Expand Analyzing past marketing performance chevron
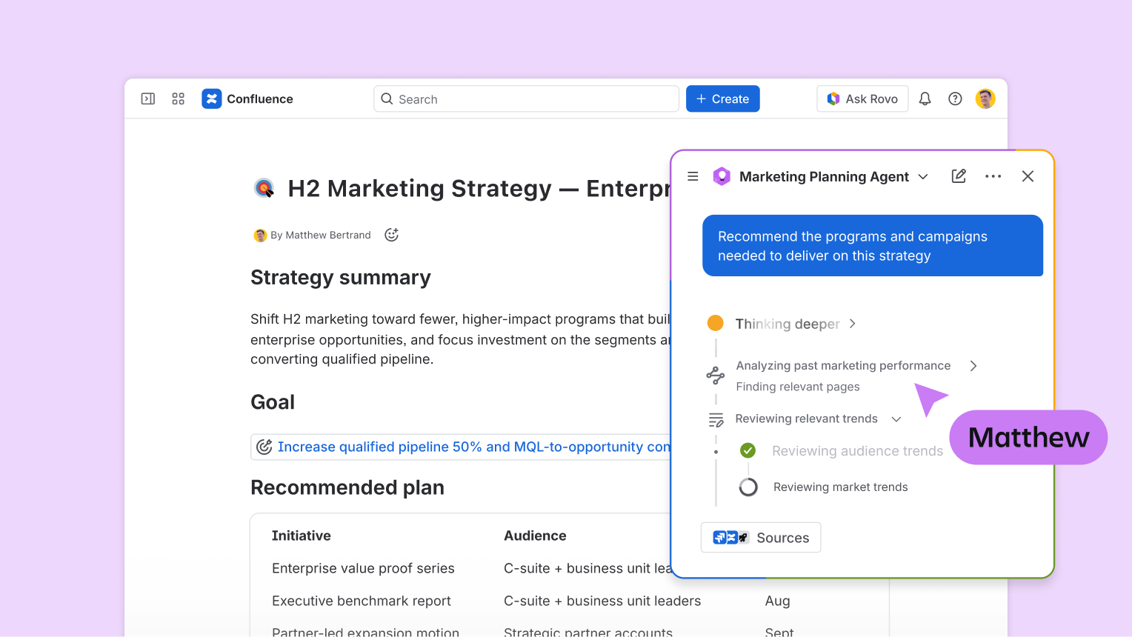This screenshot has height=637, width=1132. 973,366
